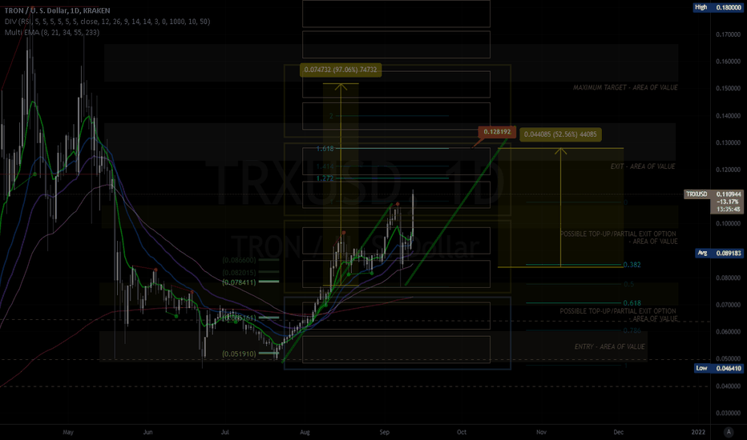Viewport: 747px width, 440px height.
Task: Click the 0.070000 value on price axis
Action: 729,305
